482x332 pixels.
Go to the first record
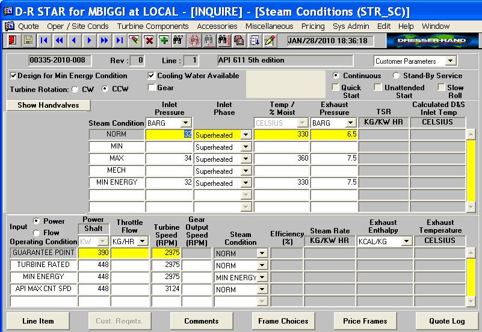point(44,40)
